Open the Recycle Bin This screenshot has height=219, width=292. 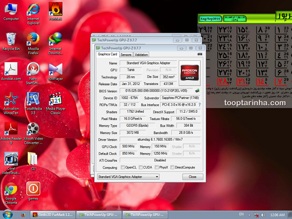pyautogui.click(x=11, y=41)
